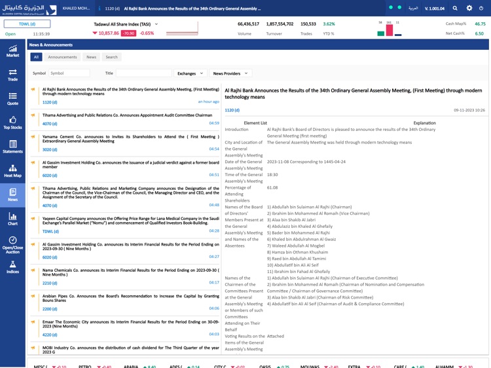Open Al Gassim interim financial results news
Screen dimensions: 491x368
click(130, 246)
